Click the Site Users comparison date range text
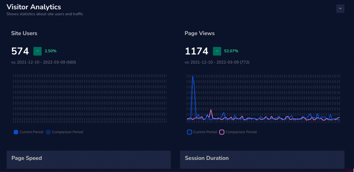 (x=44, y=62)
